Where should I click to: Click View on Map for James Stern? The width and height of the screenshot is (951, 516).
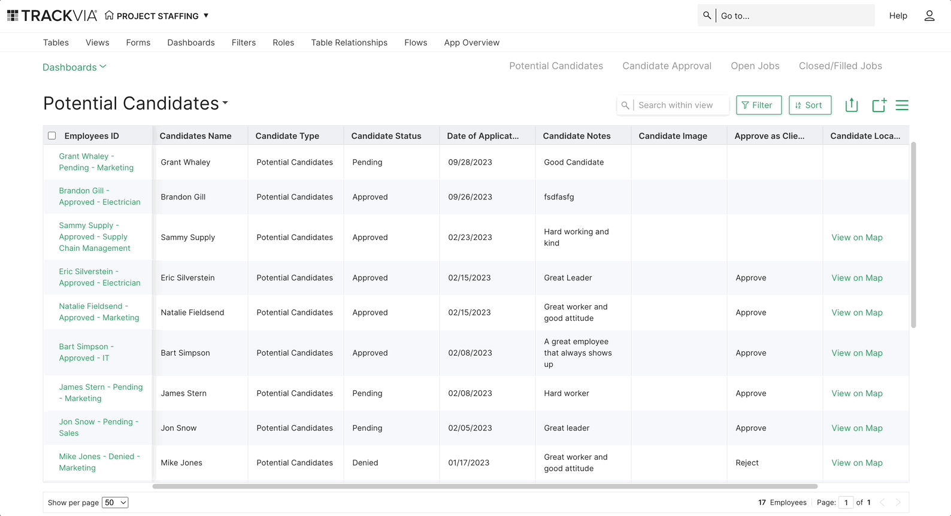click(x=857, y=393)
